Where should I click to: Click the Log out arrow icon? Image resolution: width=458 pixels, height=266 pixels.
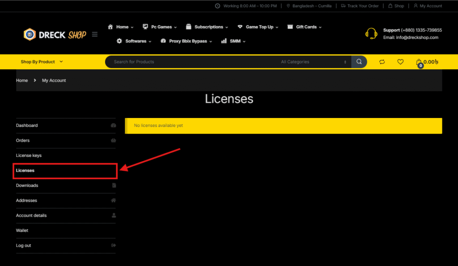click(114, 245)
